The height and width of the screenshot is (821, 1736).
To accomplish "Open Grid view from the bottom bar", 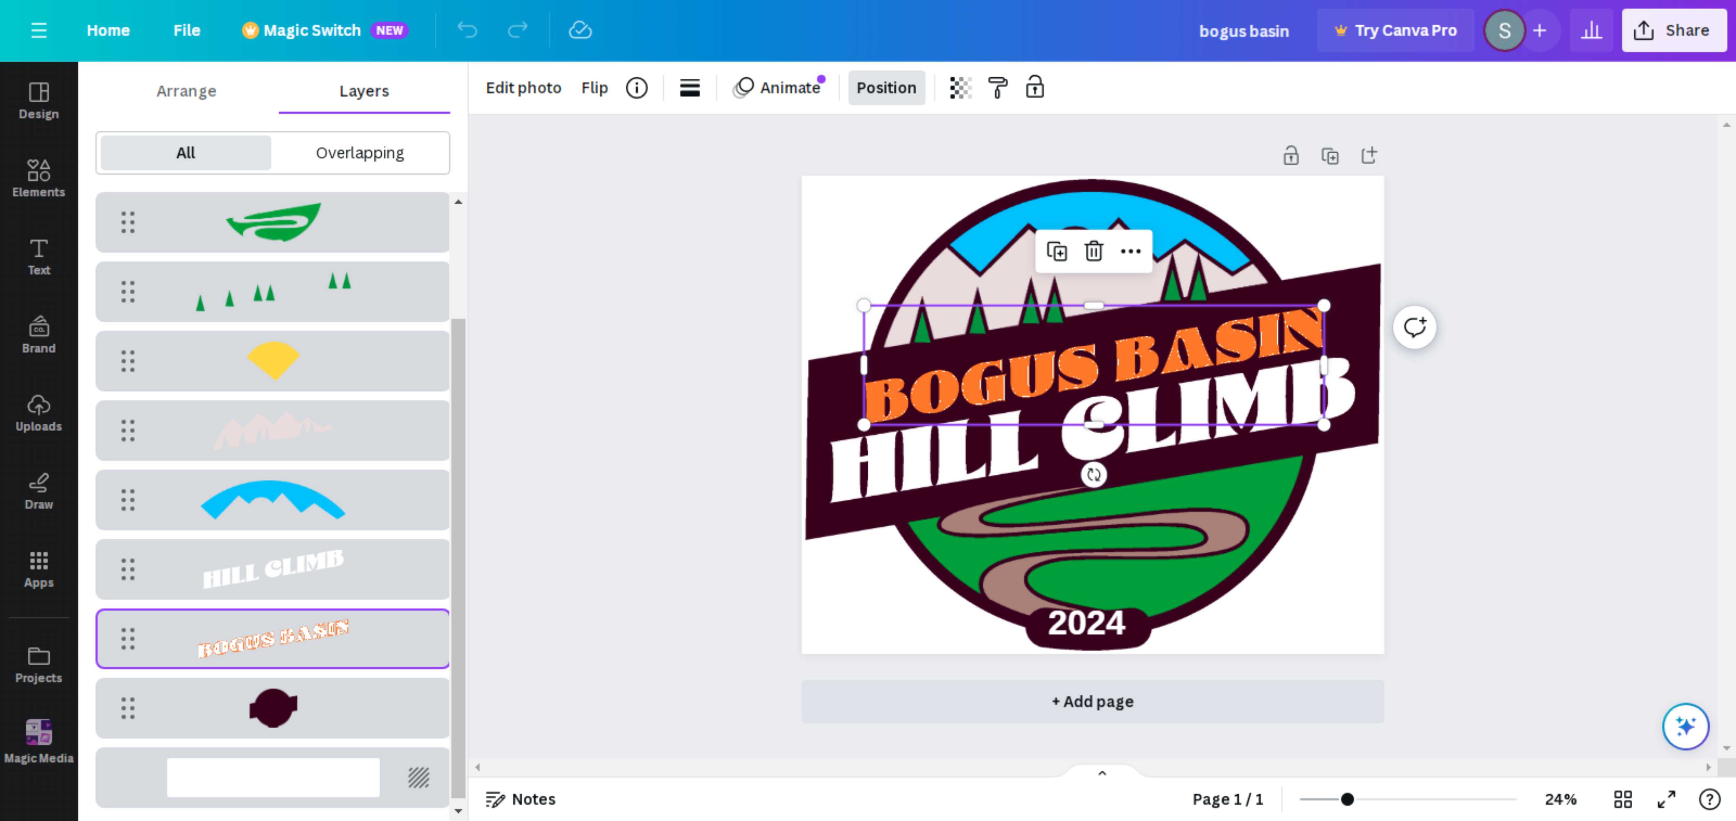I will [1623, 799].
